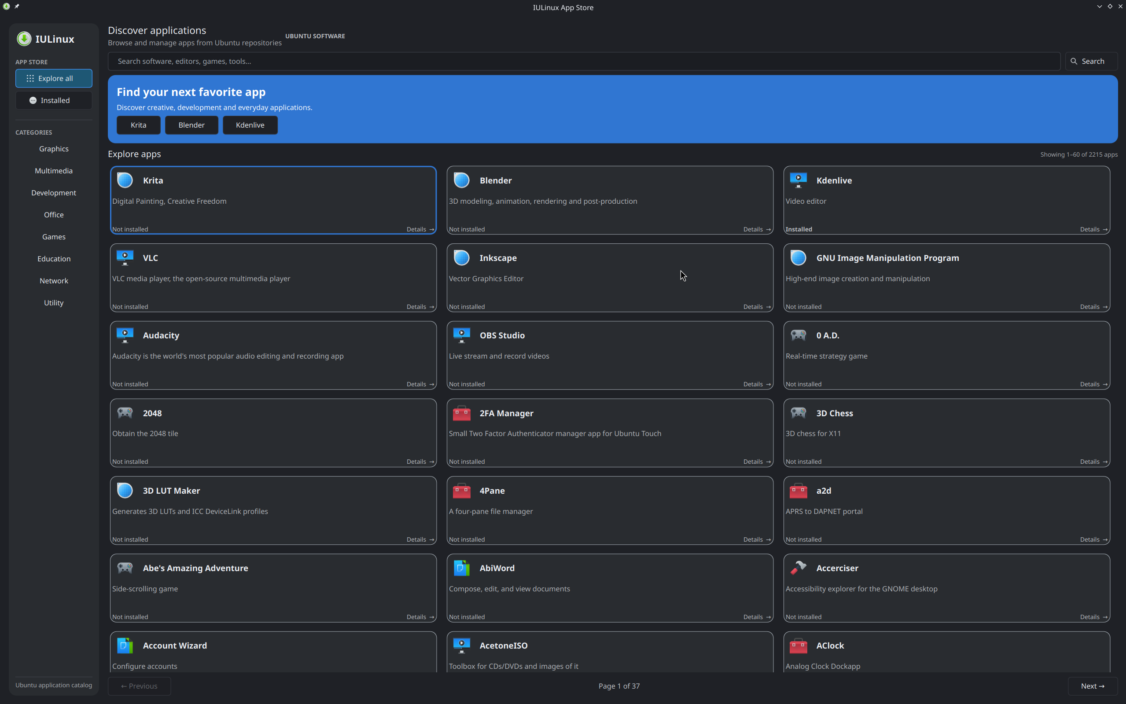Open Details for Kdenlive
The width and height of the screenshot is (1126, 704).
click(1093, 229)
